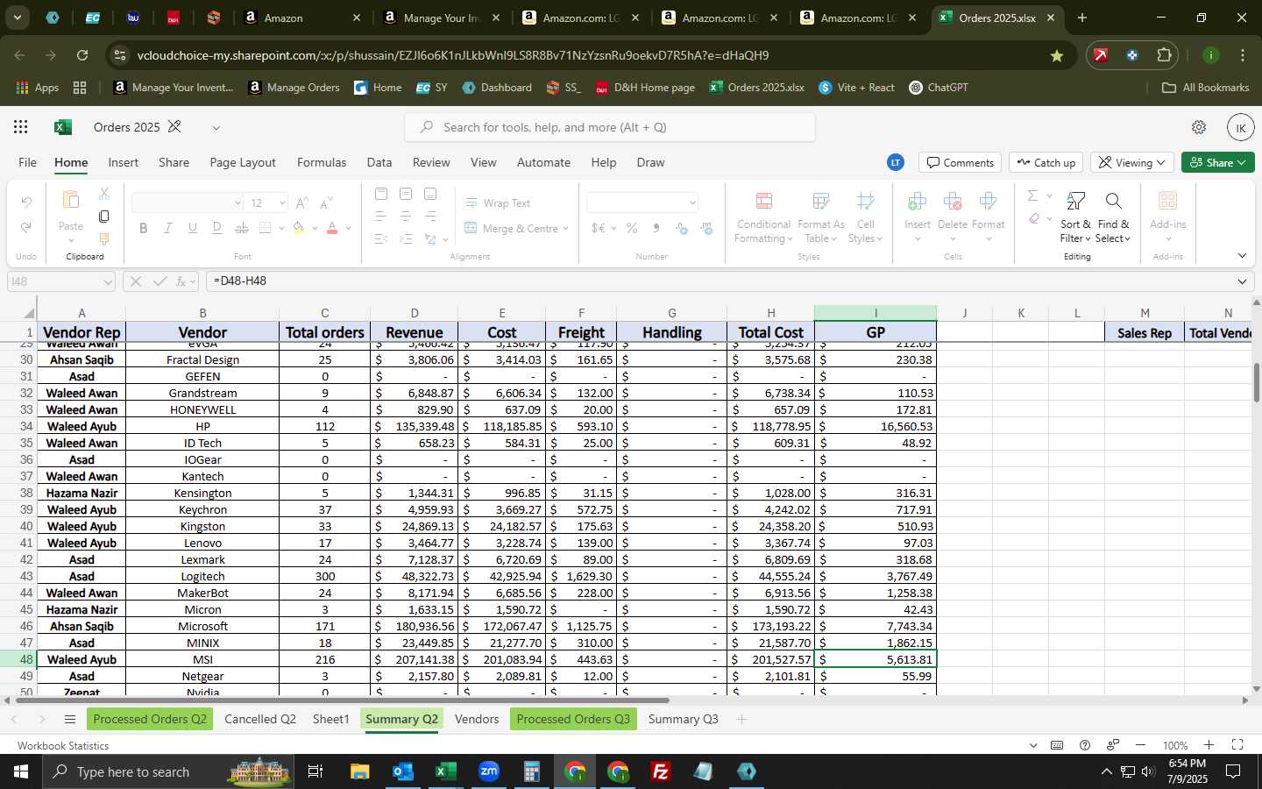This screenshot has width=1262, height=789.
Task: Expand the formula bar chevron
Action: [1242, 281]
